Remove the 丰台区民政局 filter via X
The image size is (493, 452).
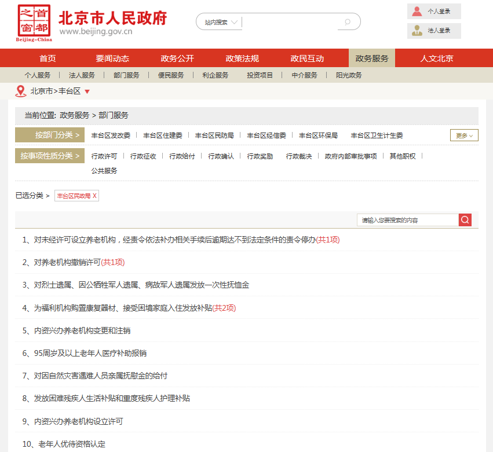pos(94,196)
